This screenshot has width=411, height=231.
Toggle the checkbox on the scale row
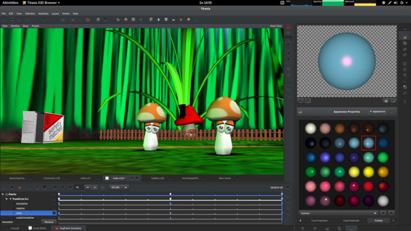(x=54, y=213)
